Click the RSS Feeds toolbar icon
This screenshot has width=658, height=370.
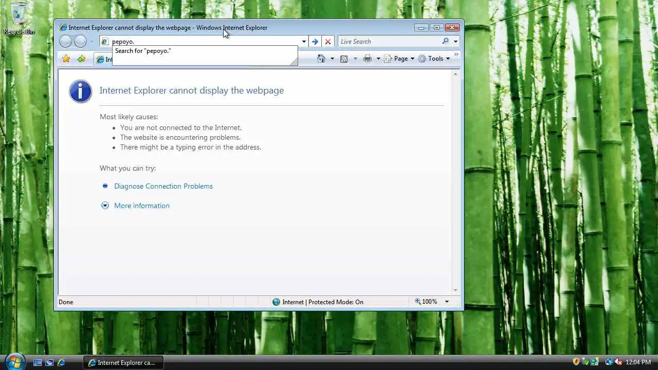(x=344, y=59)
